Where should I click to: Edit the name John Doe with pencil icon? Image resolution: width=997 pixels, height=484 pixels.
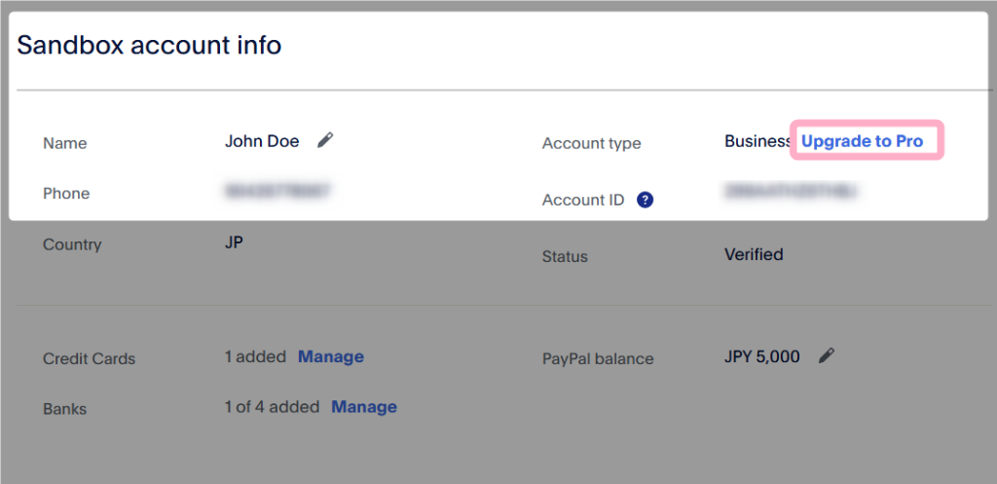(325, 141)
